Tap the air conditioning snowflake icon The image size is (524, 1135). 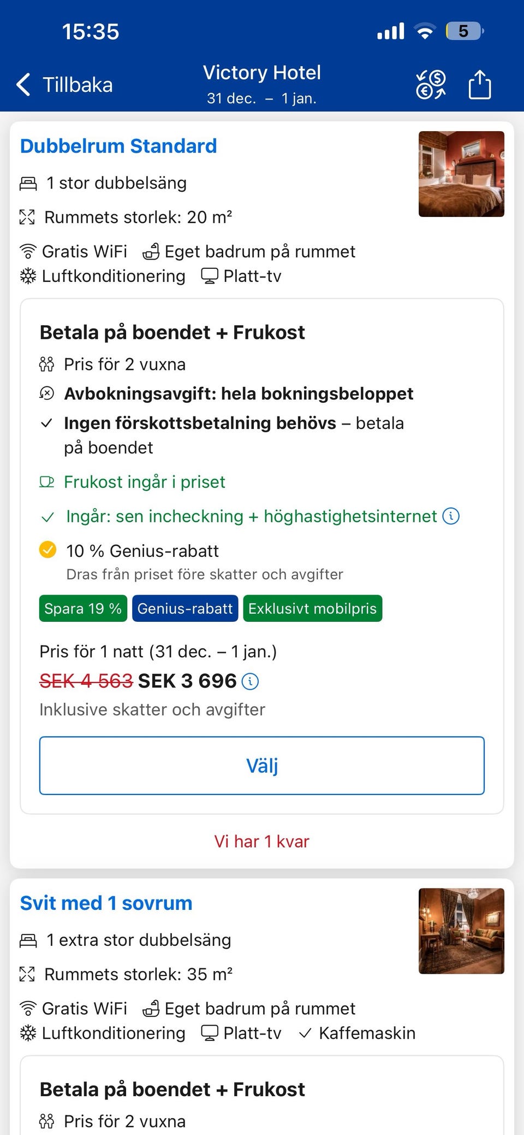tap(27, 276)
